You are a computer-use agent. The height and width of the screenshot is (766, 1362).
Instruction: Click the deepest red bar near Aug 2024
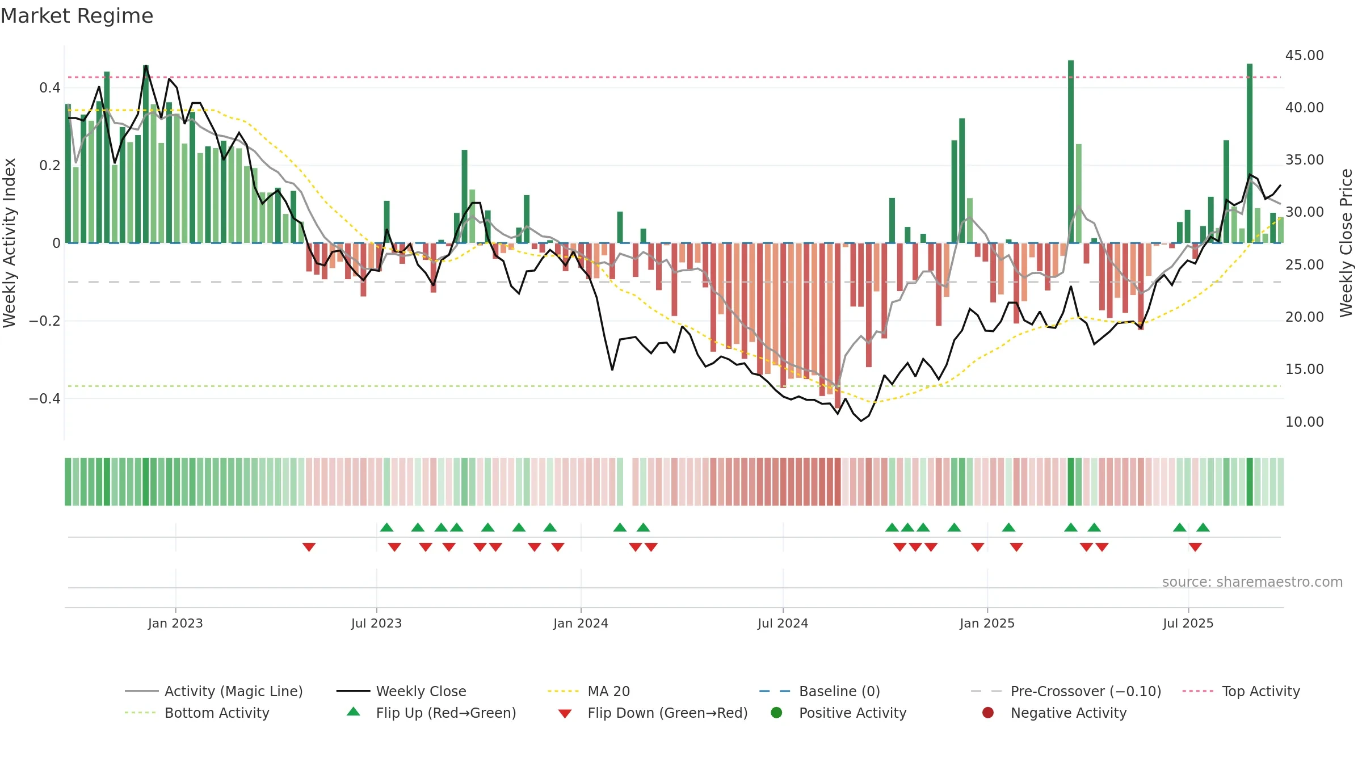tap(838, 326)
